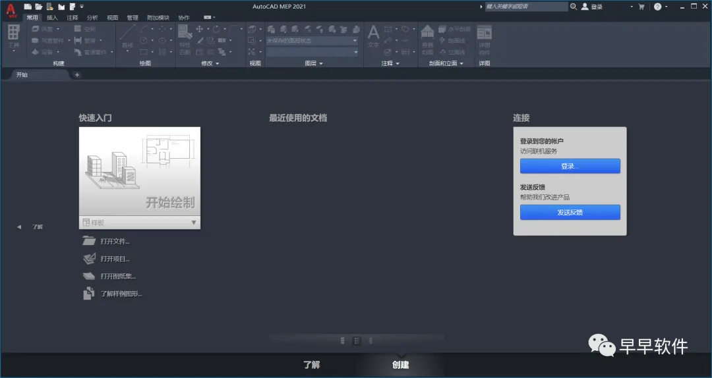Expand the InfoCenter arrow left of search box
The height and width of the screenshot is (378, 712).
coord(481,7)
